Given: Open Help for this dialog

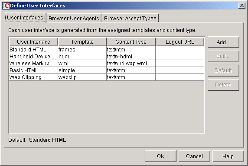Looking at the screenshot, I should (228, 156).
